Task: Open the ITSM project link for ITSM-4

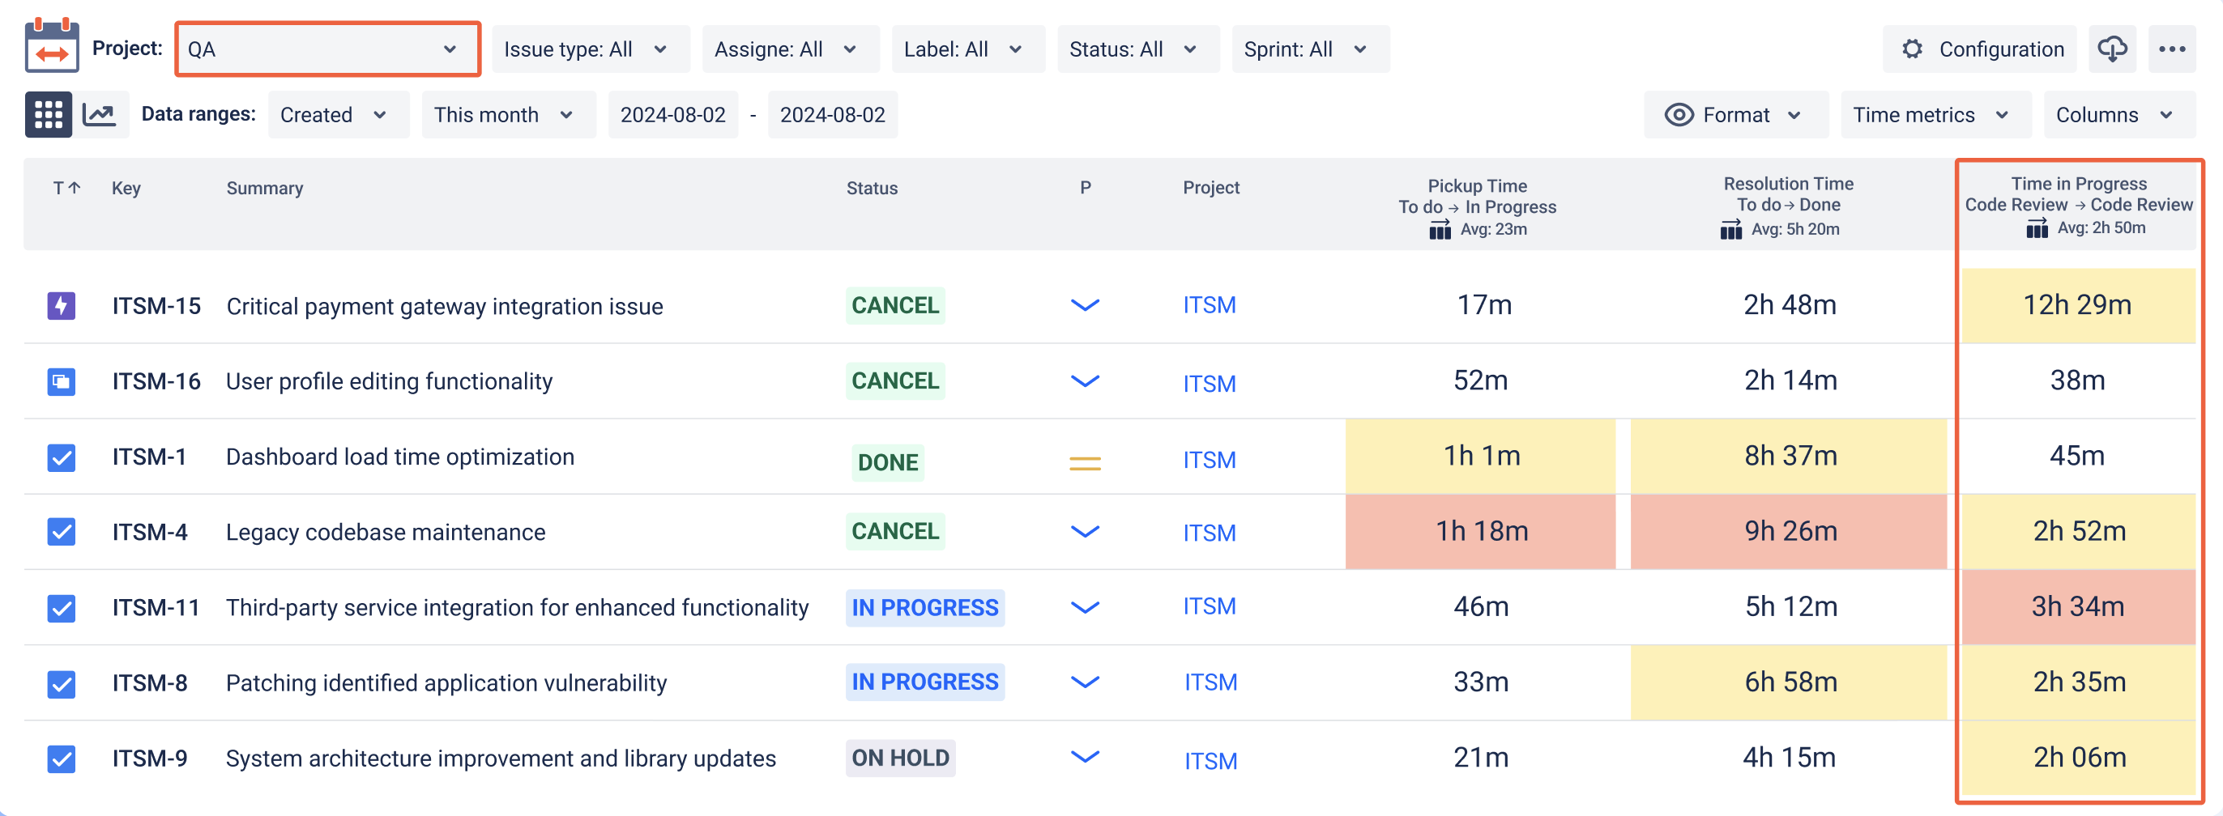Action: click(x=1209, y=533)
